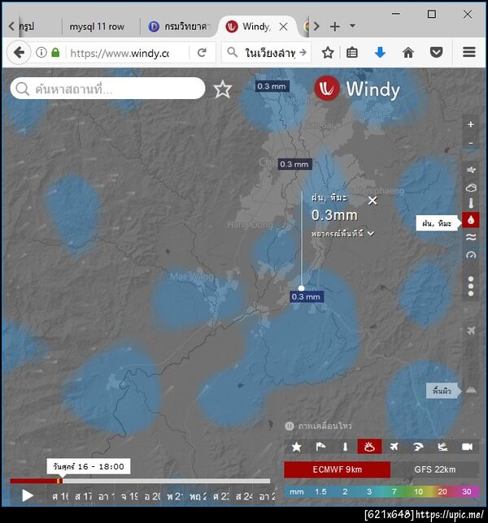The image size is (488, 523).
Task: Reload the page
Action: point(202,52)
